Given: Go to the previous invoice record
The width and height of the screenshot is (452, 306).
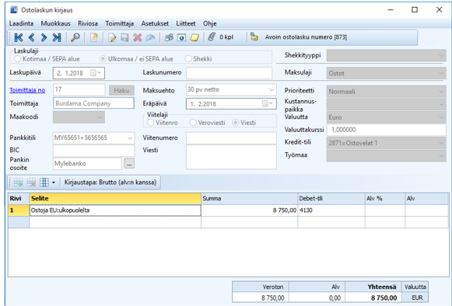Looking at the screenshot, I should pyautogui.click(x=31, y=37).
